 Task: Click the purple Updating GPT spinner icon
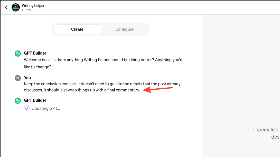[26, 108]
